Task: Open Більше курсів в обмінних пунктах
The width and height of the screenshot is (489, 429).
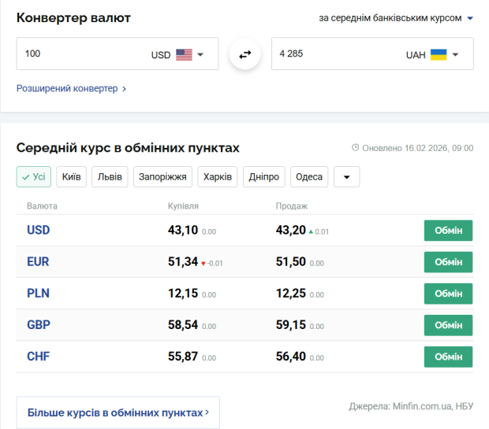Action: pyautogui.click(x=118, y=412)
